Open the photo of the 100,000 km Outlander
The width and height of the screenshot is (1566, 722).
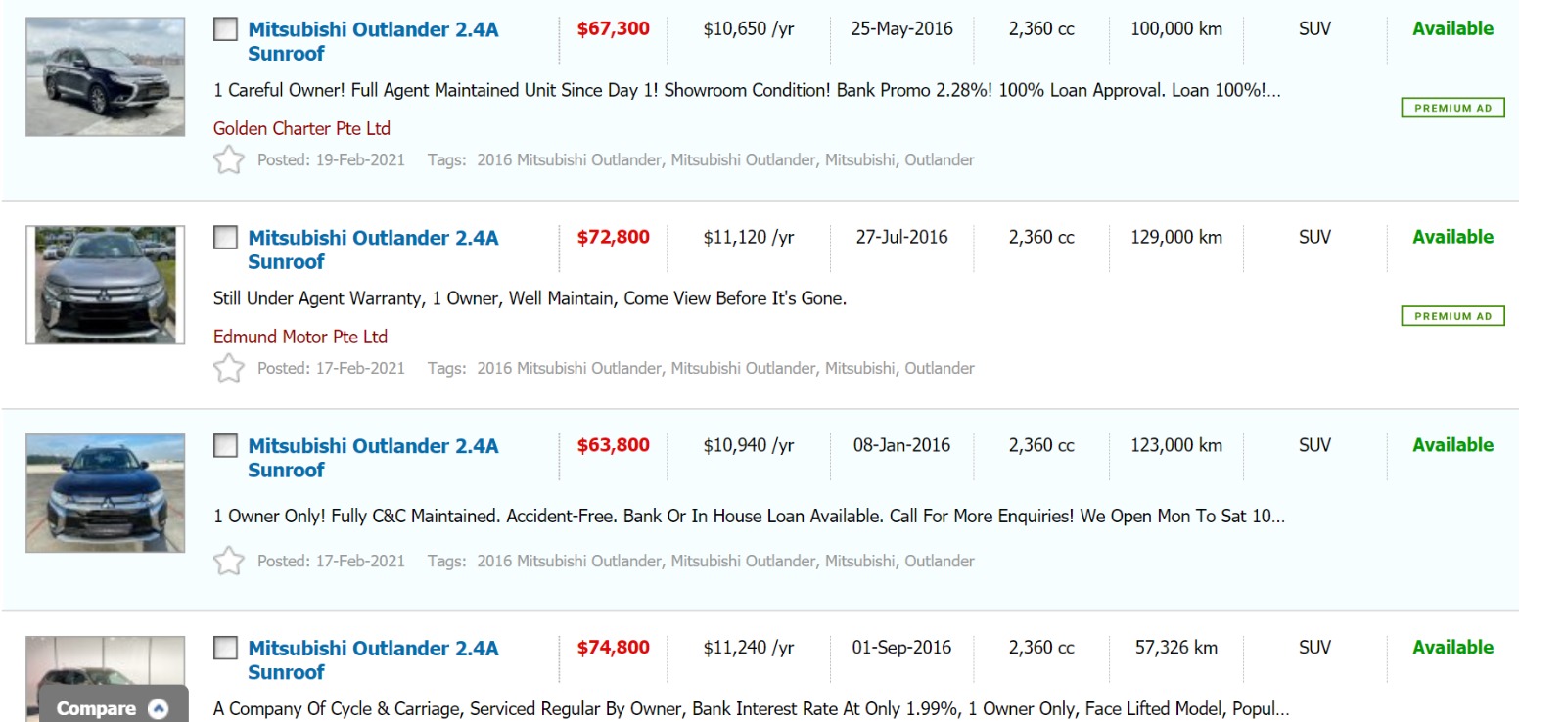[105, 76]
